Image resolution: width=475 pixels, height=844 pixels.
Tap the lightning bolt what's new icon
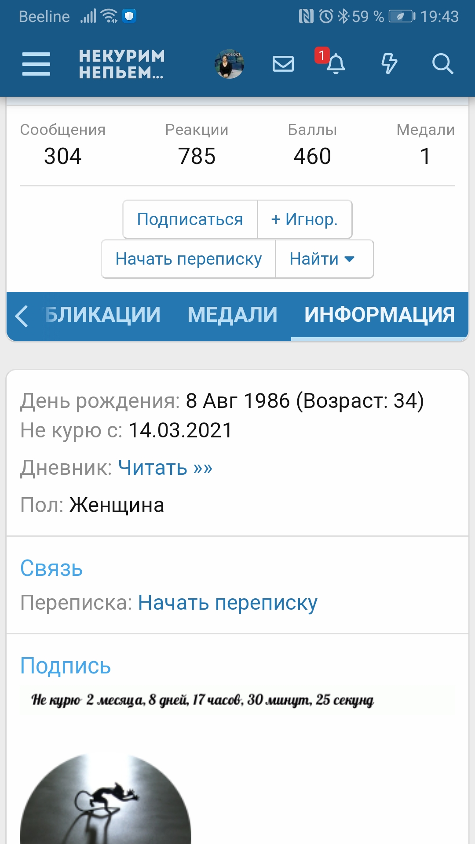coord(389,64)
